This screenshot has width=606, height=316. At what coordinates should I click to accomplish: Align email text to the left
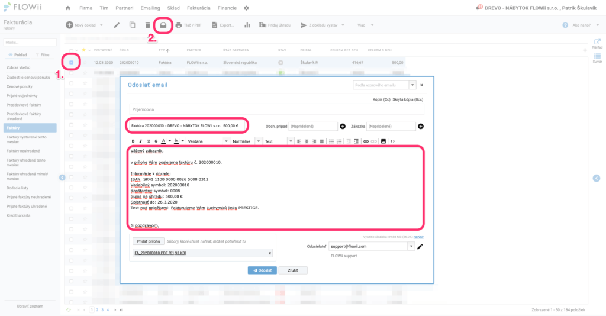point(299,141)
